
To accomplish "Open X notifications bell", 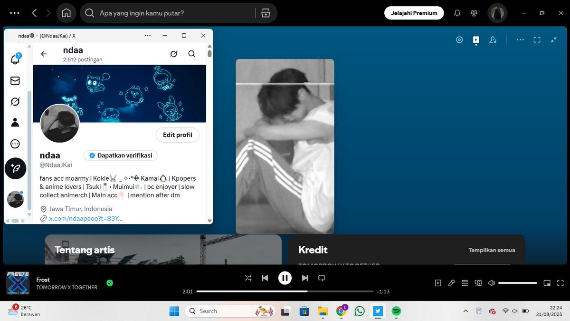I will pyautogui.click(x=15, y=59).
